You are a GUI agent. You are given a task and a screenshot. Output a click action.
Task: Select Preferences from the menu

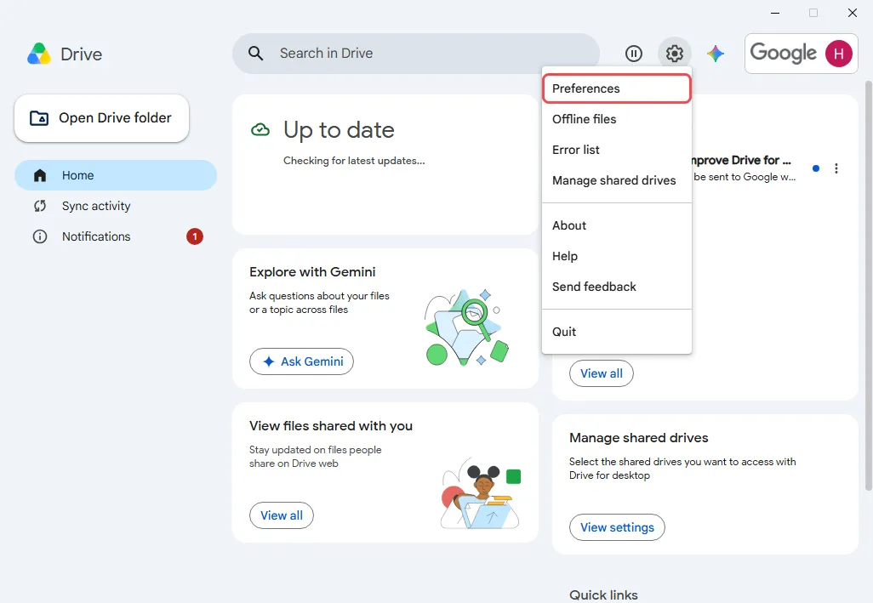click(616, 88)
